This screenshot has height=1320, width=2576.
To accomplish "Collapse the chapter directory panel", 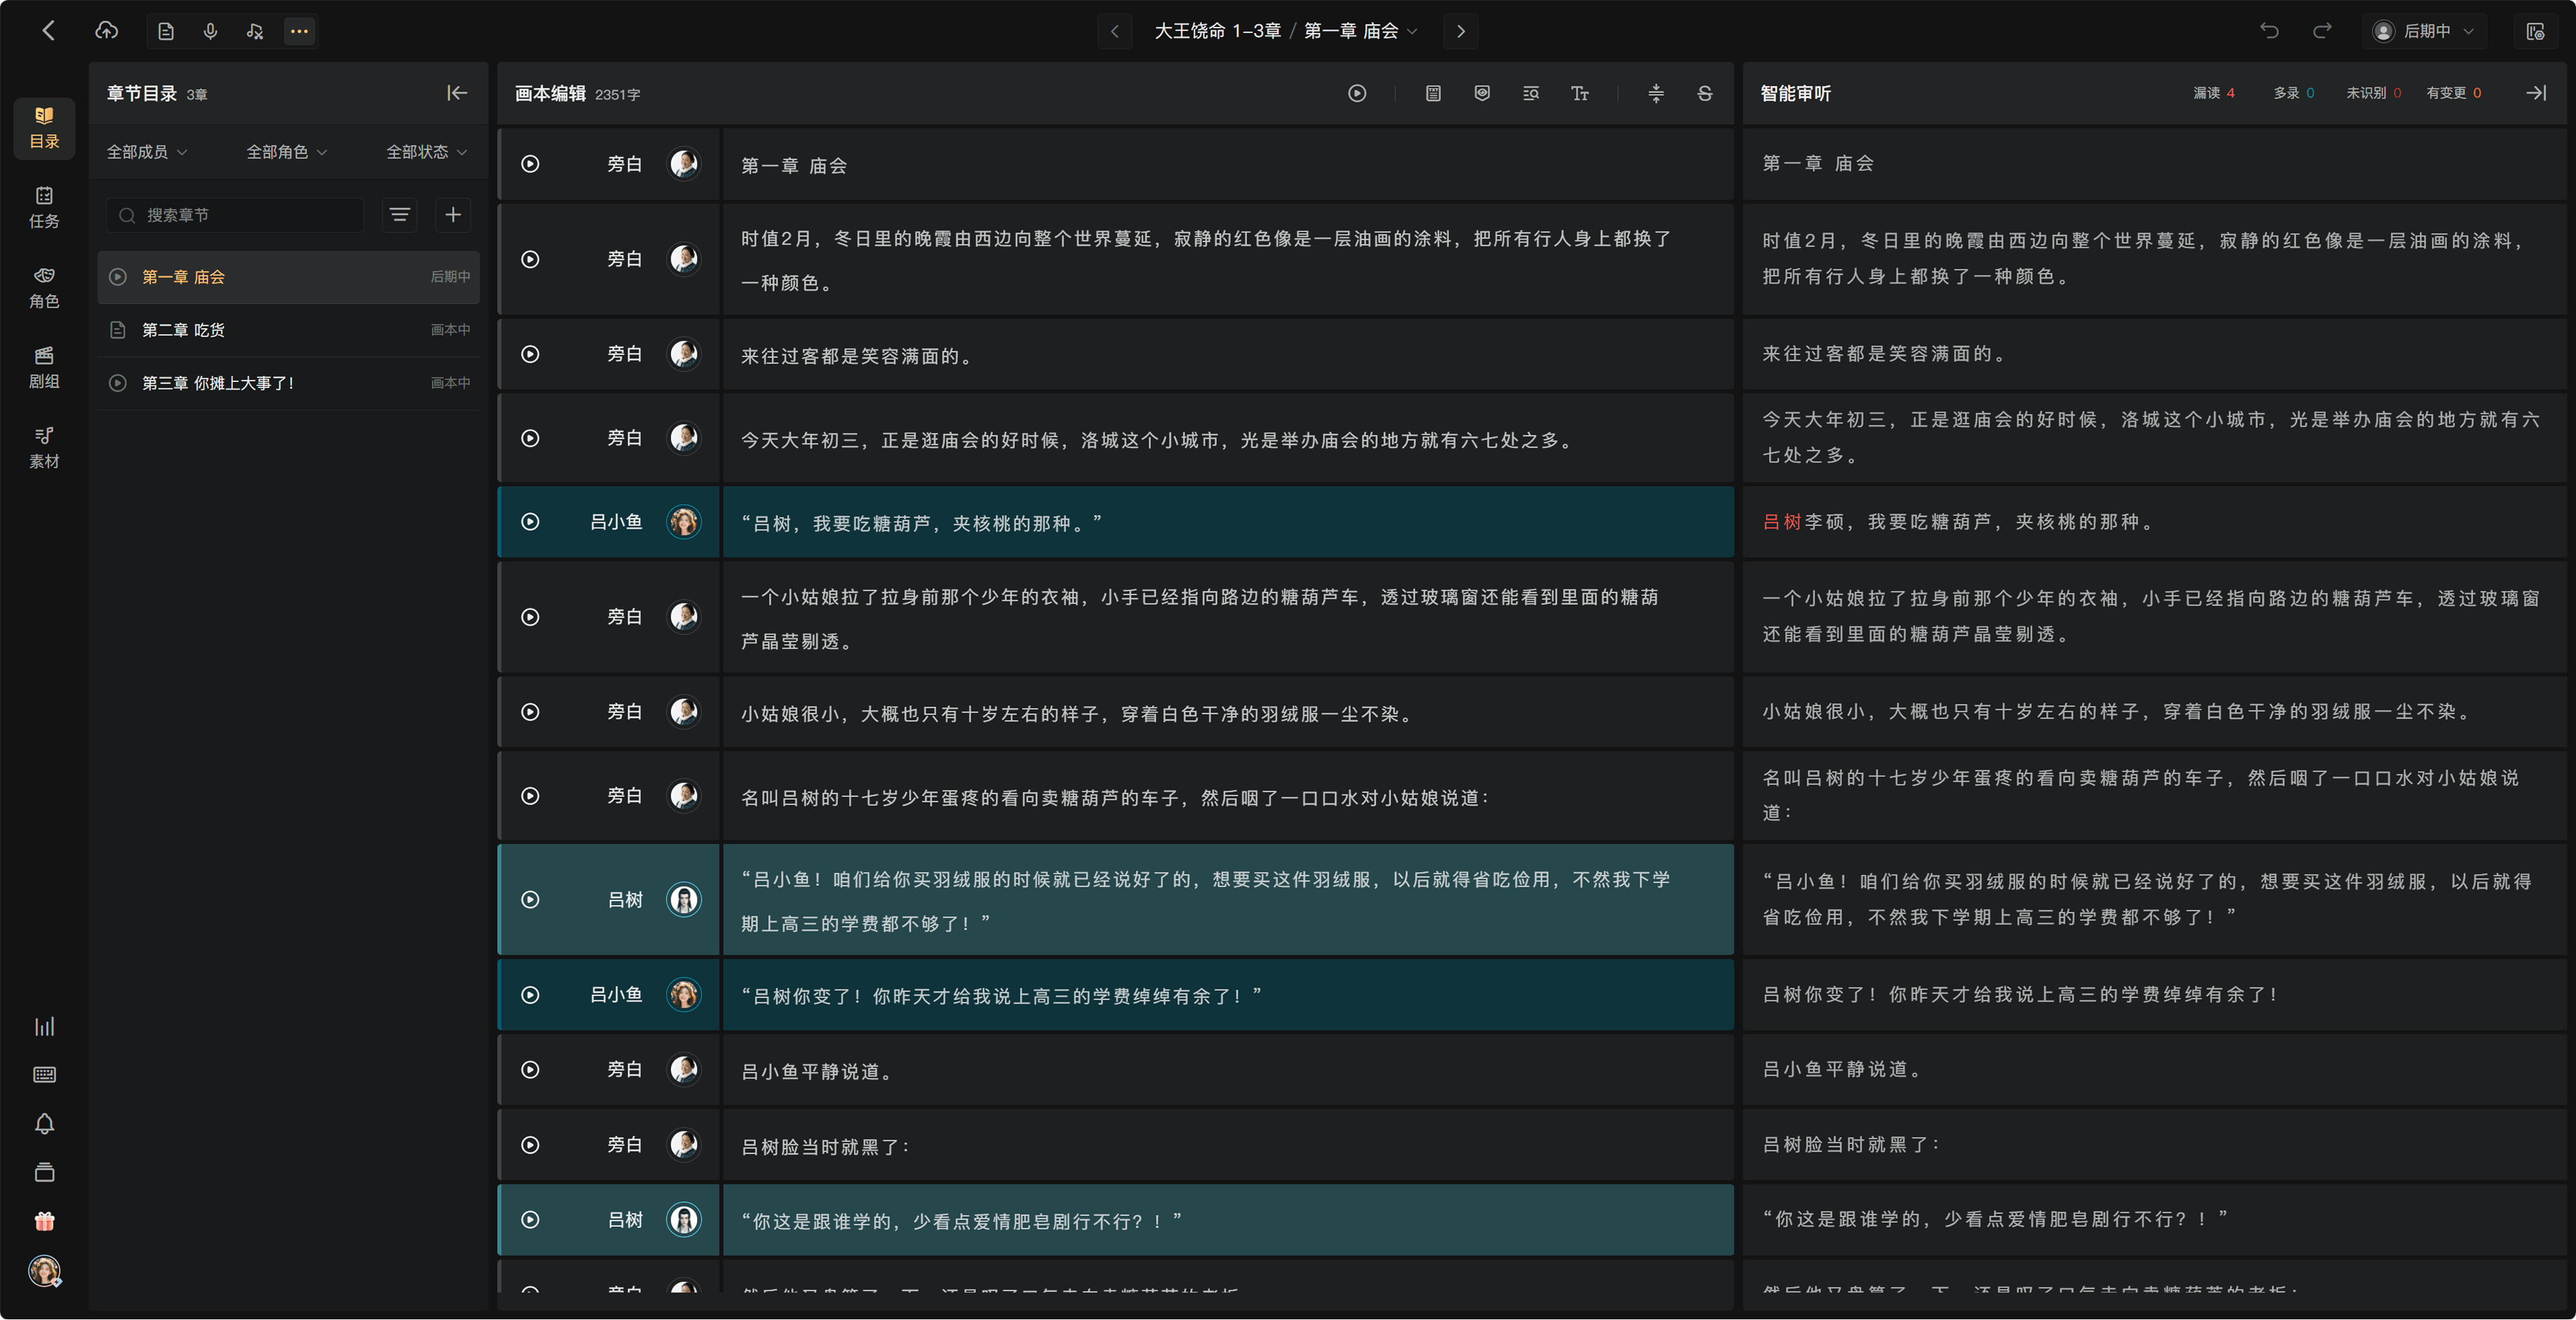I will click(x=457, y=93).
